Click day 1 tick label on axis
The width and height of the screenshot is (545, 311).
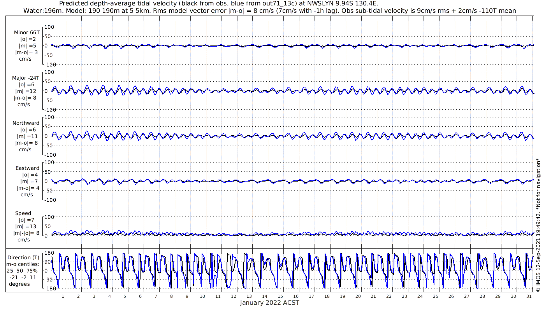(x=63, y=296)
